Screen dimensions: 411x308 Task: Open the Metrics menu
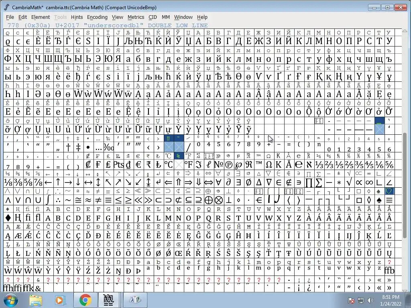point(136,17)
